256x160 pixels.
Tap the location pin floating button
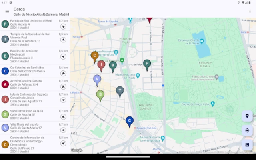click(x=247, y=116)
